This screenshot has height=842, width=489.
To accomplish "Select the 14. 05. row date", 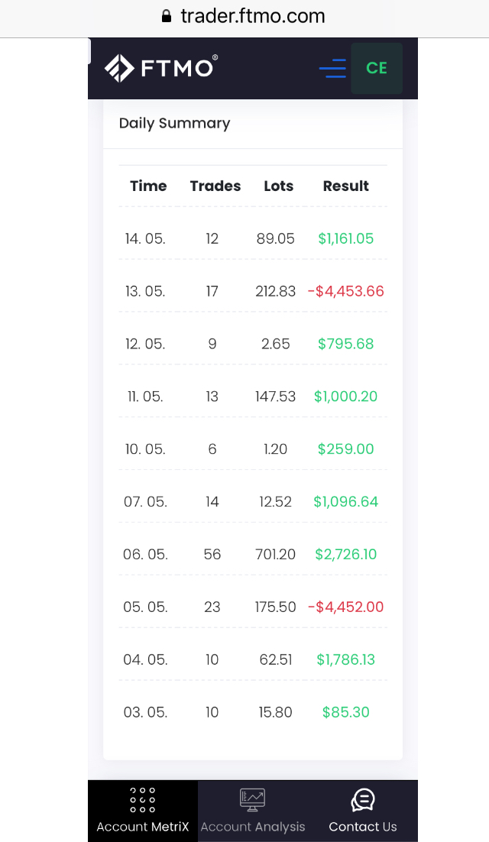I will pyautogui.click(x=145, y=238).
